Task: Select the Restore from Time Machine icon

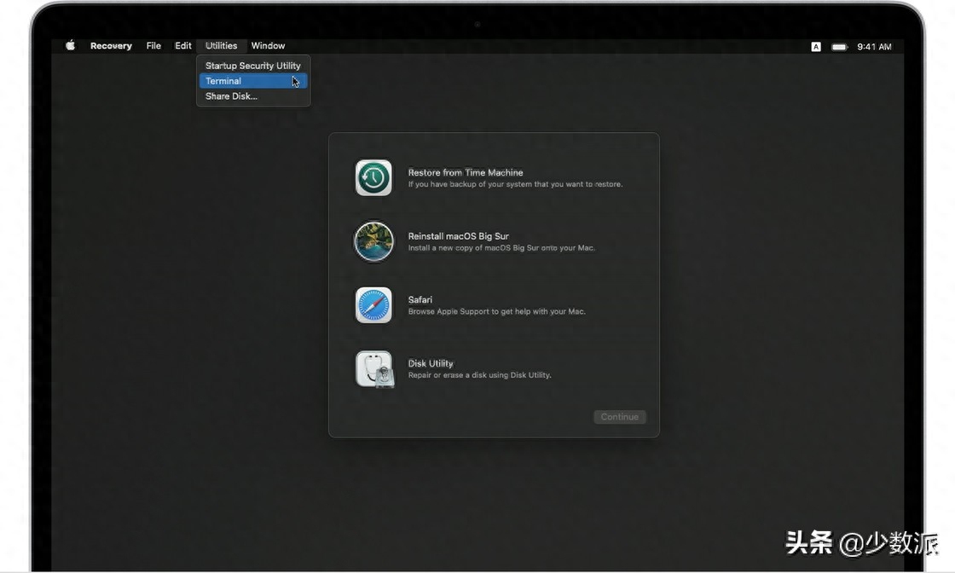Action: 373,177
